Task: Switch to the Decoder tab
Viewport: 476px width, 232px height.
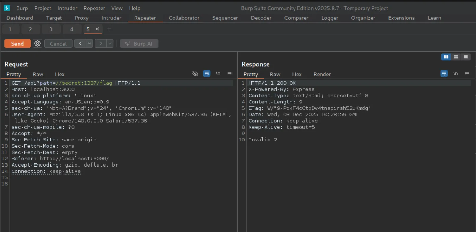Action: point(261,18)
